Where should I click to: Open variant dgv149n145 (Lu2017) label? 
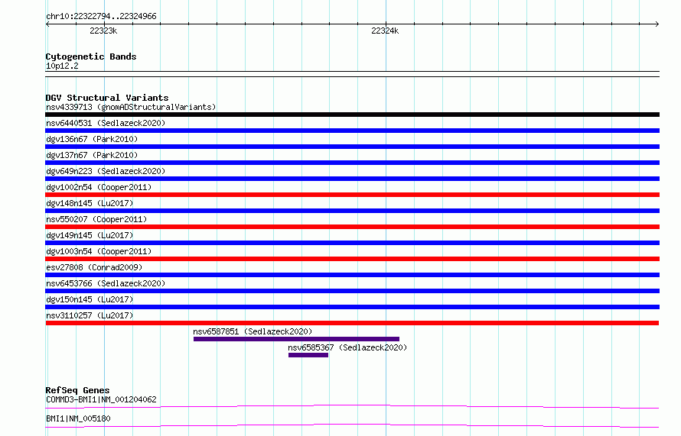(90, 235)
